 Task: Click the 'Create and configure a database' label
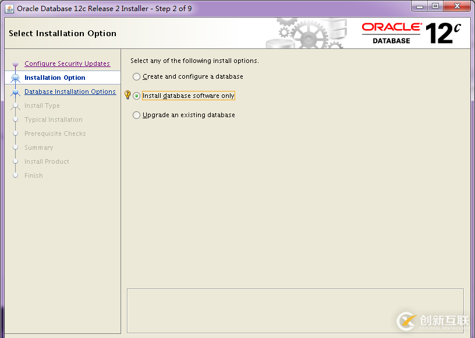(x=193, y=77)
